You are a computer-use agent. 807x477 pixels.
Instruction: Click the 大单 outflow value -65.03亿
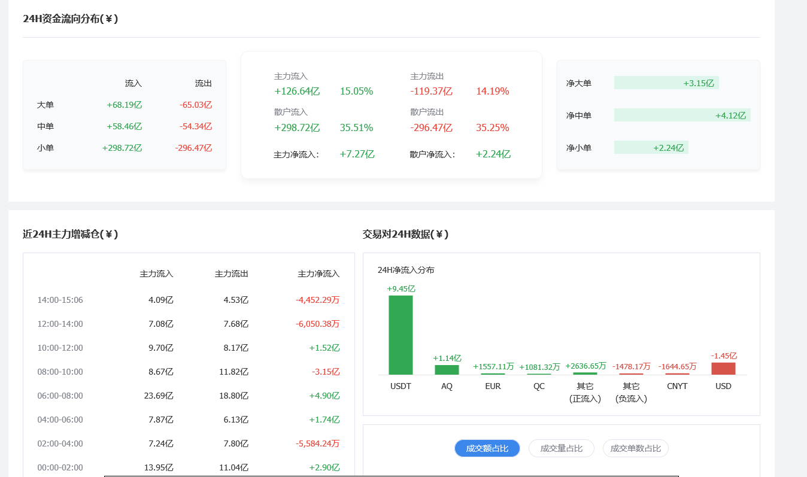tap(196, 105)
